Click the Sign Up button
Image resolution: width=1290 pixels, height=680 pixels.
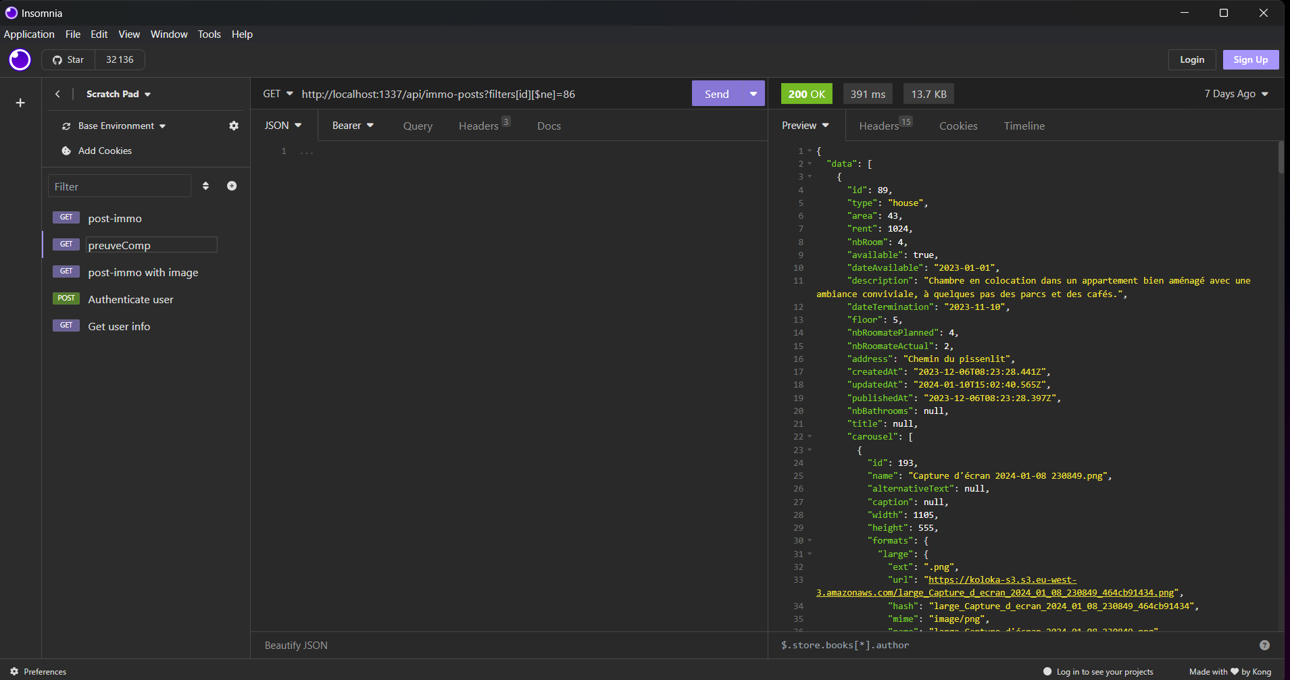coord(1250,59)
